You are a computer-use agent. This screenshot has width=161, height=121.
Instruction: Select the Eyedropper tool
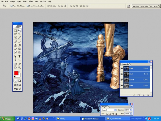19,64
